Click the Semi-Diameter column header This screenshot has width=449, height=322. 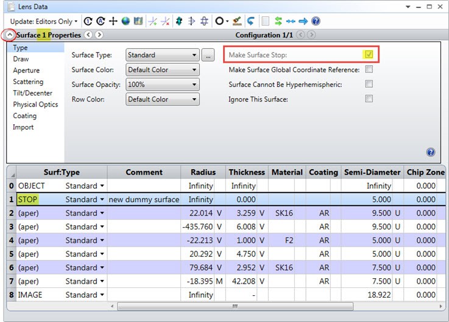click(372, 172)
